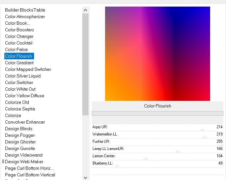Click the filter list scrollbar thumb
226x180 pixels.
point(85,64)
